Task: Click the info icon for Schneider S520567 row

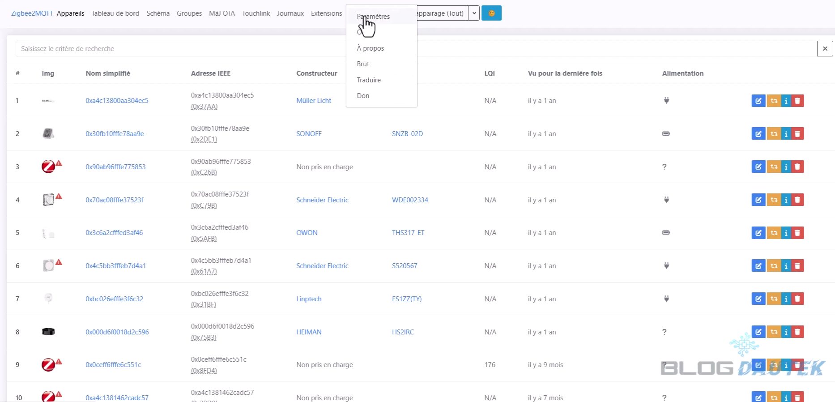Action: [x=786, y=266]
